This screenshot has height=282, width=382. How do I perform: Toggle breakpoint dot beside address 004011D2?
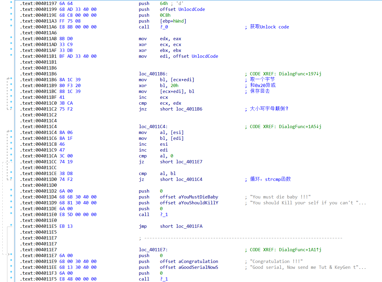point(11,190)
